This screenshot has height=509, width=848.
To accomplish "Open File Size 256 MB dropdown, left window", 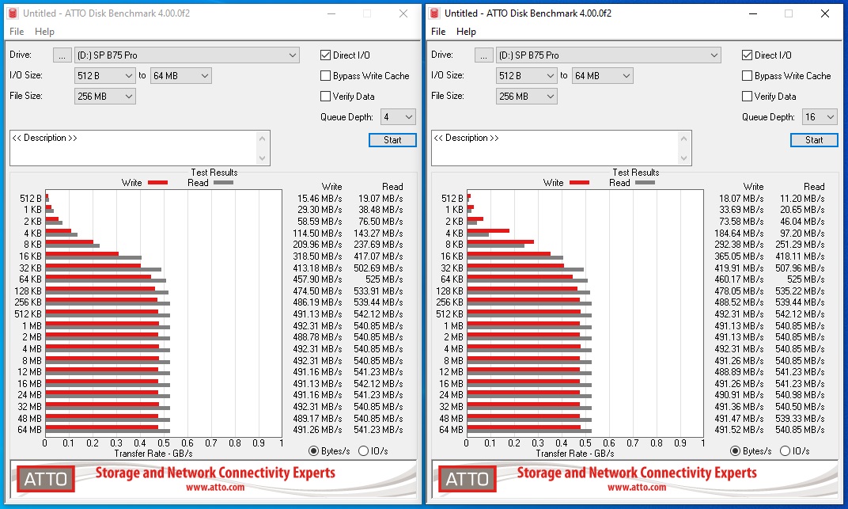I will point(105,97).
